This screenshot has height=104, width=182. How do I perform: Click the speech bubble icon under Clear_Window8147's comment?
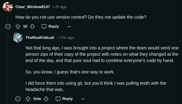pyautogui.click(x=44, y=26)
